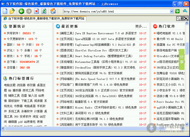Close the current tab with black X
The image size is (190, 137).
[x=186, y=19]
